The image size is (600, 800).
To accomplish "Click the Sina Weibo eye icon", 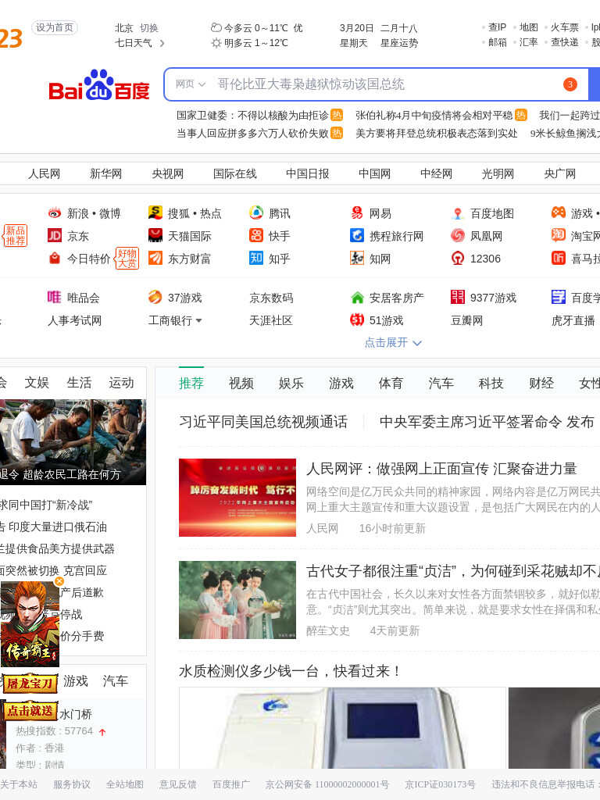I will click(55, 212).
